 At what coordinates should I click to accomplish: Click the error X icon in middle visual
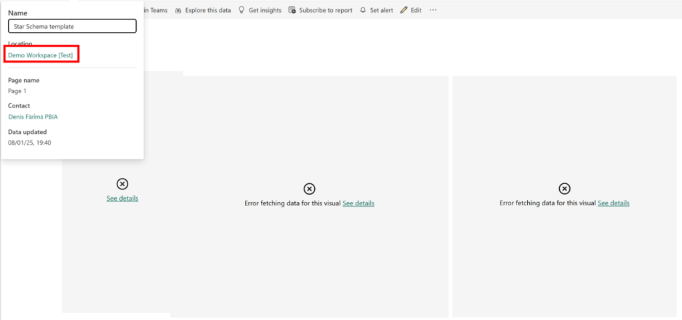point(309,189)
